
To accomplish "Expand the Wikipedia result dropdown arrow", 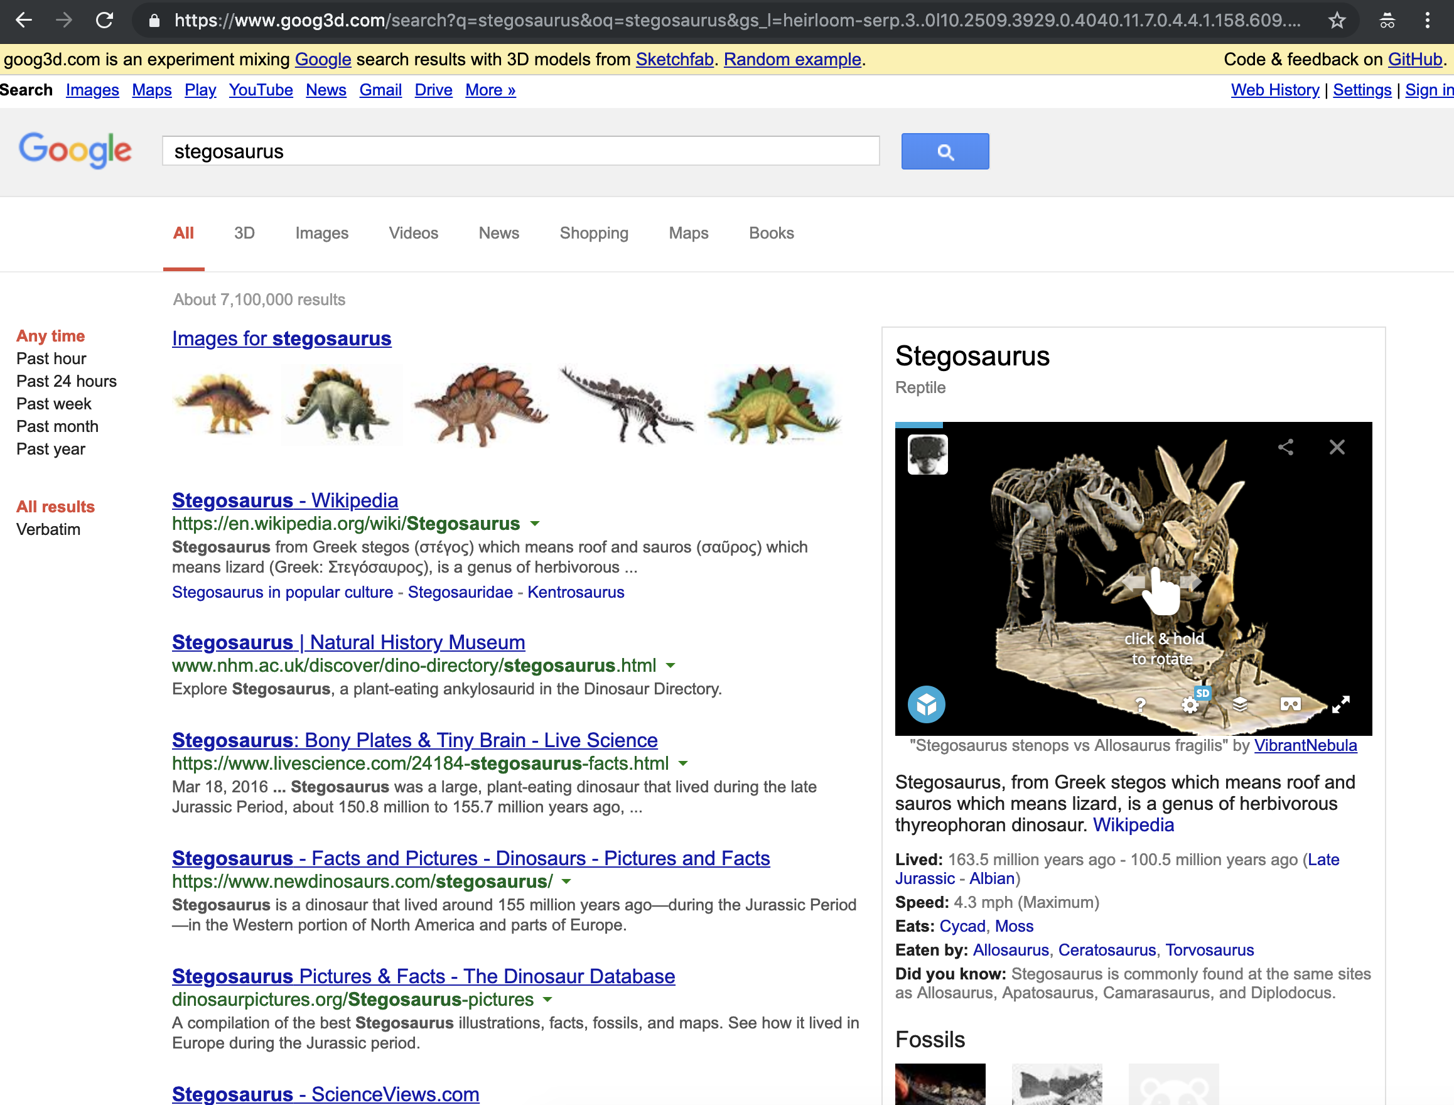I will coord(536,524).
